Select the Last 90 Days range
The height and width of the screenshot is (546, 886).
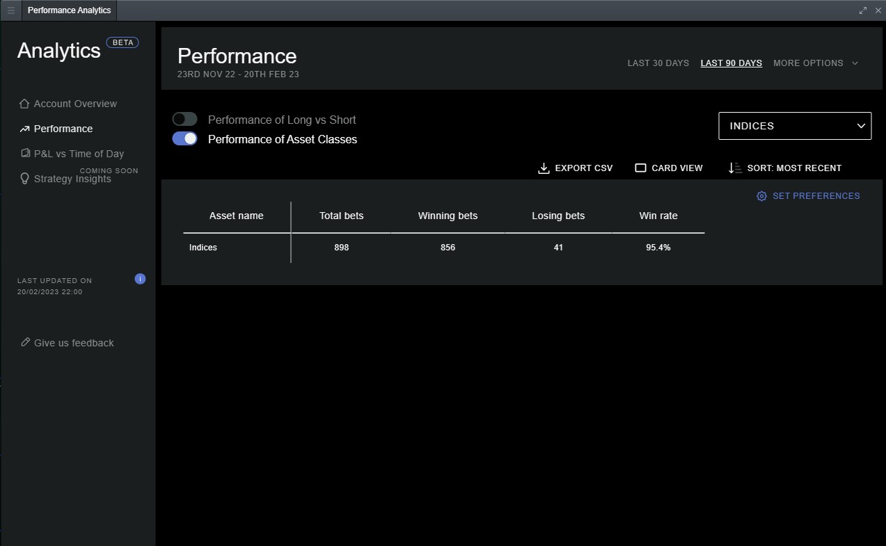click(731, 63)
